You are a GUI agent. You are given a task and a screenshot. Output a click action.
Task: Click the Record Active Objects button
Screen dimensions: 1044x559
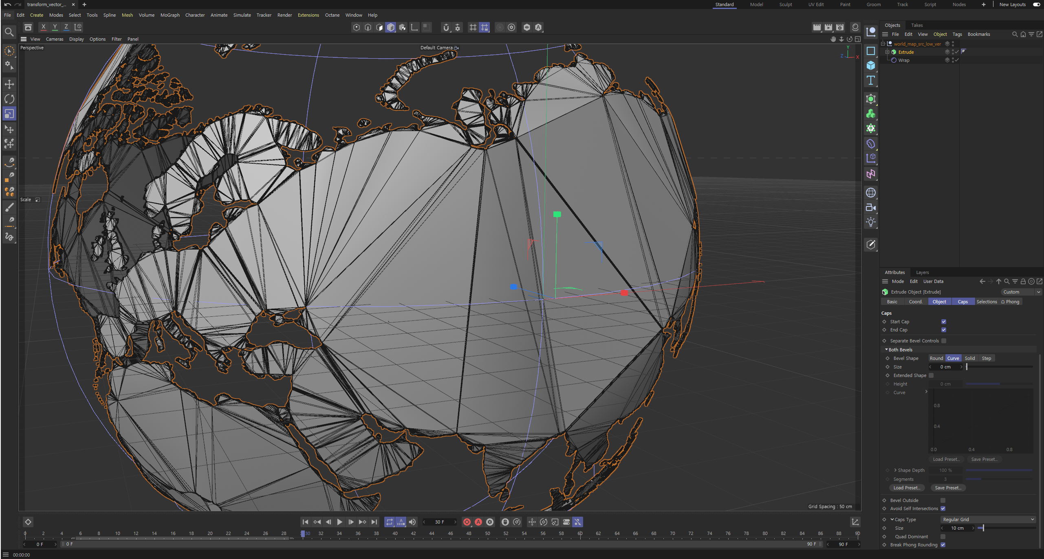467,522
